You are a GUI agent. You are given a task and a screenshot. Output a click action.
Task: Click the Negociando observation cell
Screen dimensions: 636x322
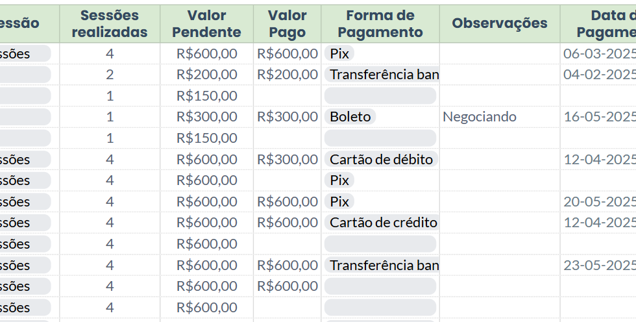(x=499, y=117)
